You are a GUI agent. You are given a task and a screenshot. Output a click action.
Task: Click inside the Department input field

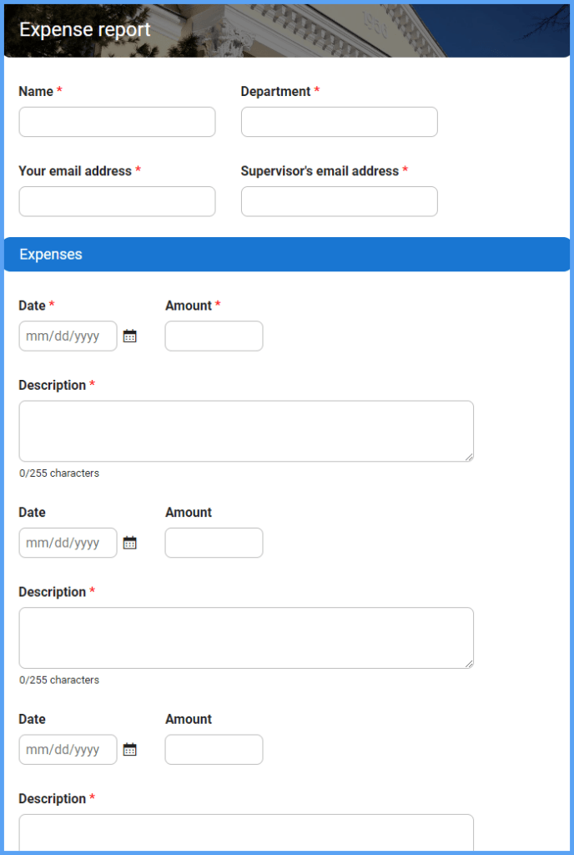(x=338, y=121)
